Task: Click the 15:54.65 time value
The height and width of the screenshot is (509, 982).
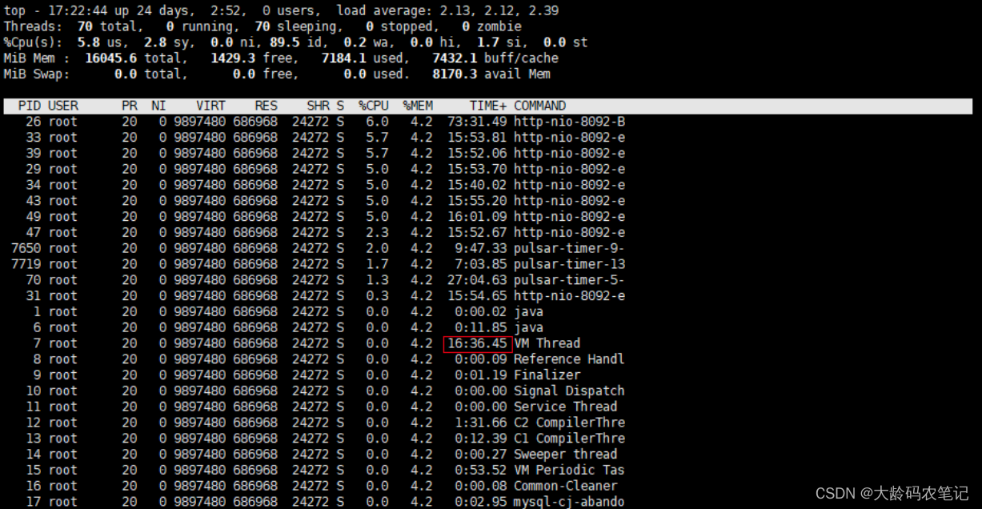Action: (x=477, y=296)
